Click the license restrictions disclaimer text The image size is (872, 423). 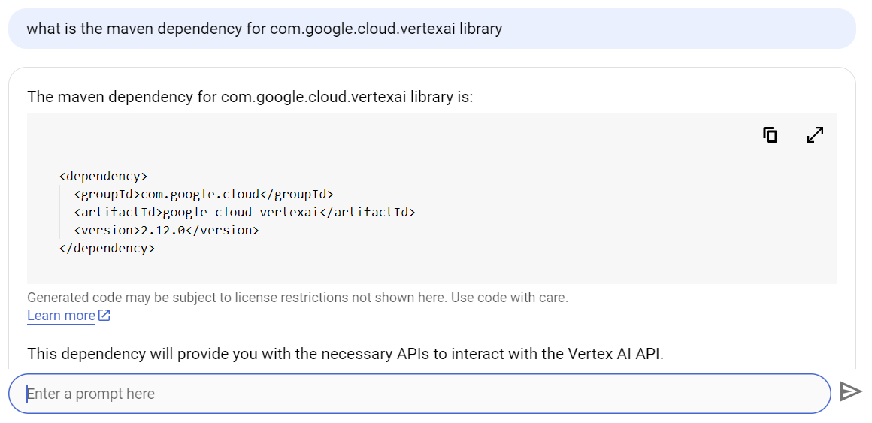coord(297,298)
